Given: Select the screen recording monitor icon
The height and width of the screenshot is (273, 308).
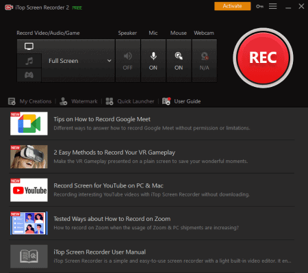Looking at the screenshot, I should click(29, 47).
